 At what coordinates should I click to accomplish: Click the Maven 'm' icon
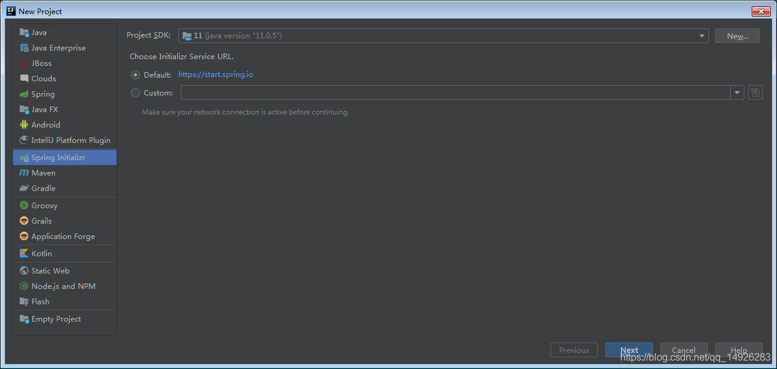click(24, 173)
